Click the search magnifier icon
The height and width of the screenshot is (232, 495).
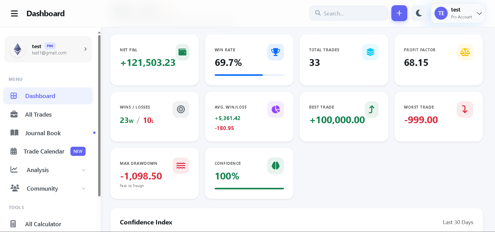318,13
